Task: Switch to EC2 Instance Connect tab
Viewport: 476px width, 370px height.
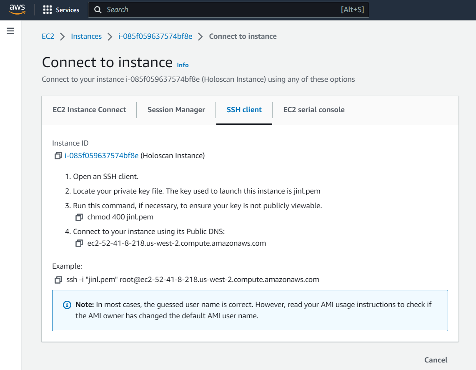Action: click(x=89, y=110)
